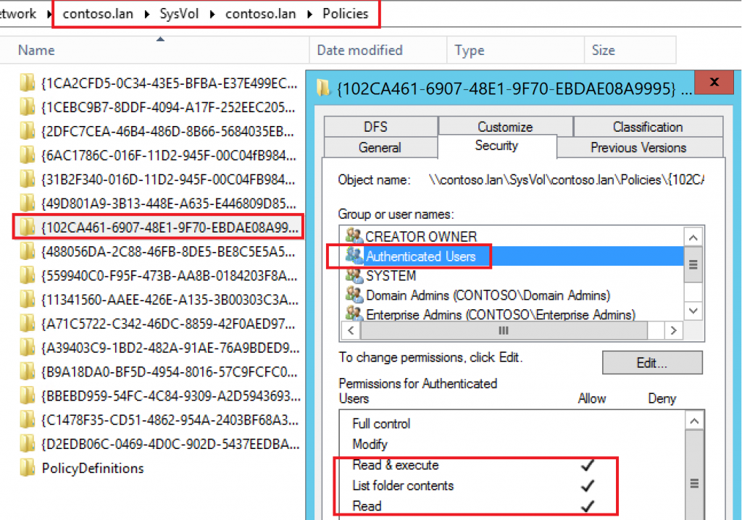Viewport: 742px width, 520px height.
Task: Click the folder icon for {1CA2CFD5-0C34 policy
Action: pyautogui.click(x=28, y=83)
